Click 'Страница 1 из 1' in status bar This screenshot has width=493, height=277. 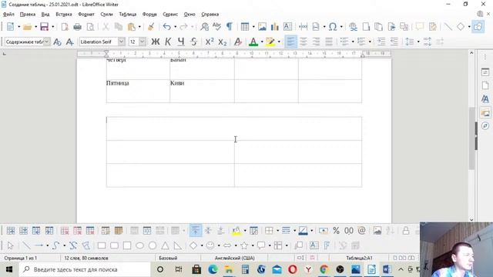(x=21, y=258)
